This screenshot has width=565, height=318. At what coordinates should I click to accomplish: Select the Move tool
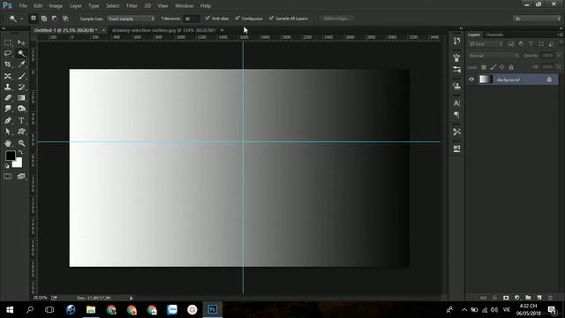[x=21, y=42]
